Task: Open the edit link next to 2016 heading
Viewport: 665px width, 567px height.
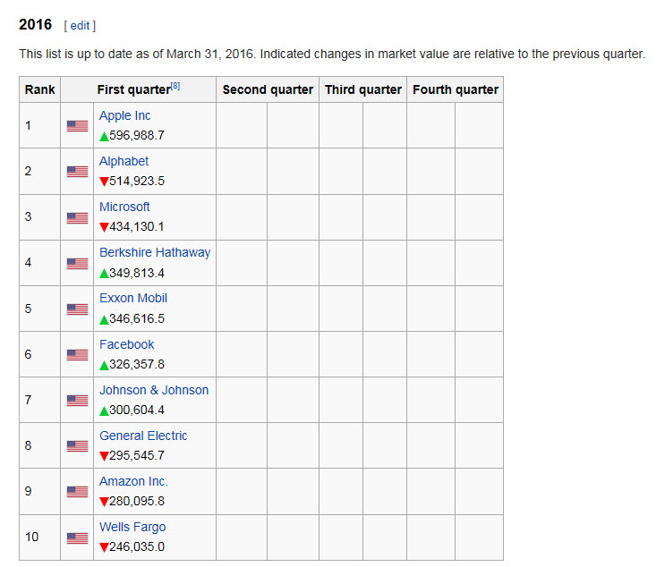Action: [x=80, y=26]
